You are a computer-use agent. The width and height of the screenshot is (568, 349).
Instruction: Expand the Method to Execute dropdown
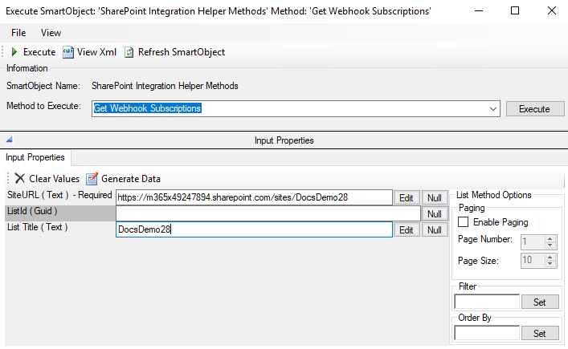click(x=492, y=109)
